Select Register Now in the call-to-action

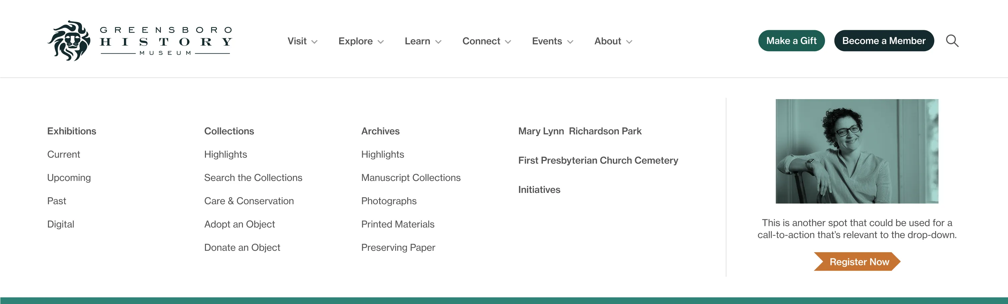coord(858,262)
